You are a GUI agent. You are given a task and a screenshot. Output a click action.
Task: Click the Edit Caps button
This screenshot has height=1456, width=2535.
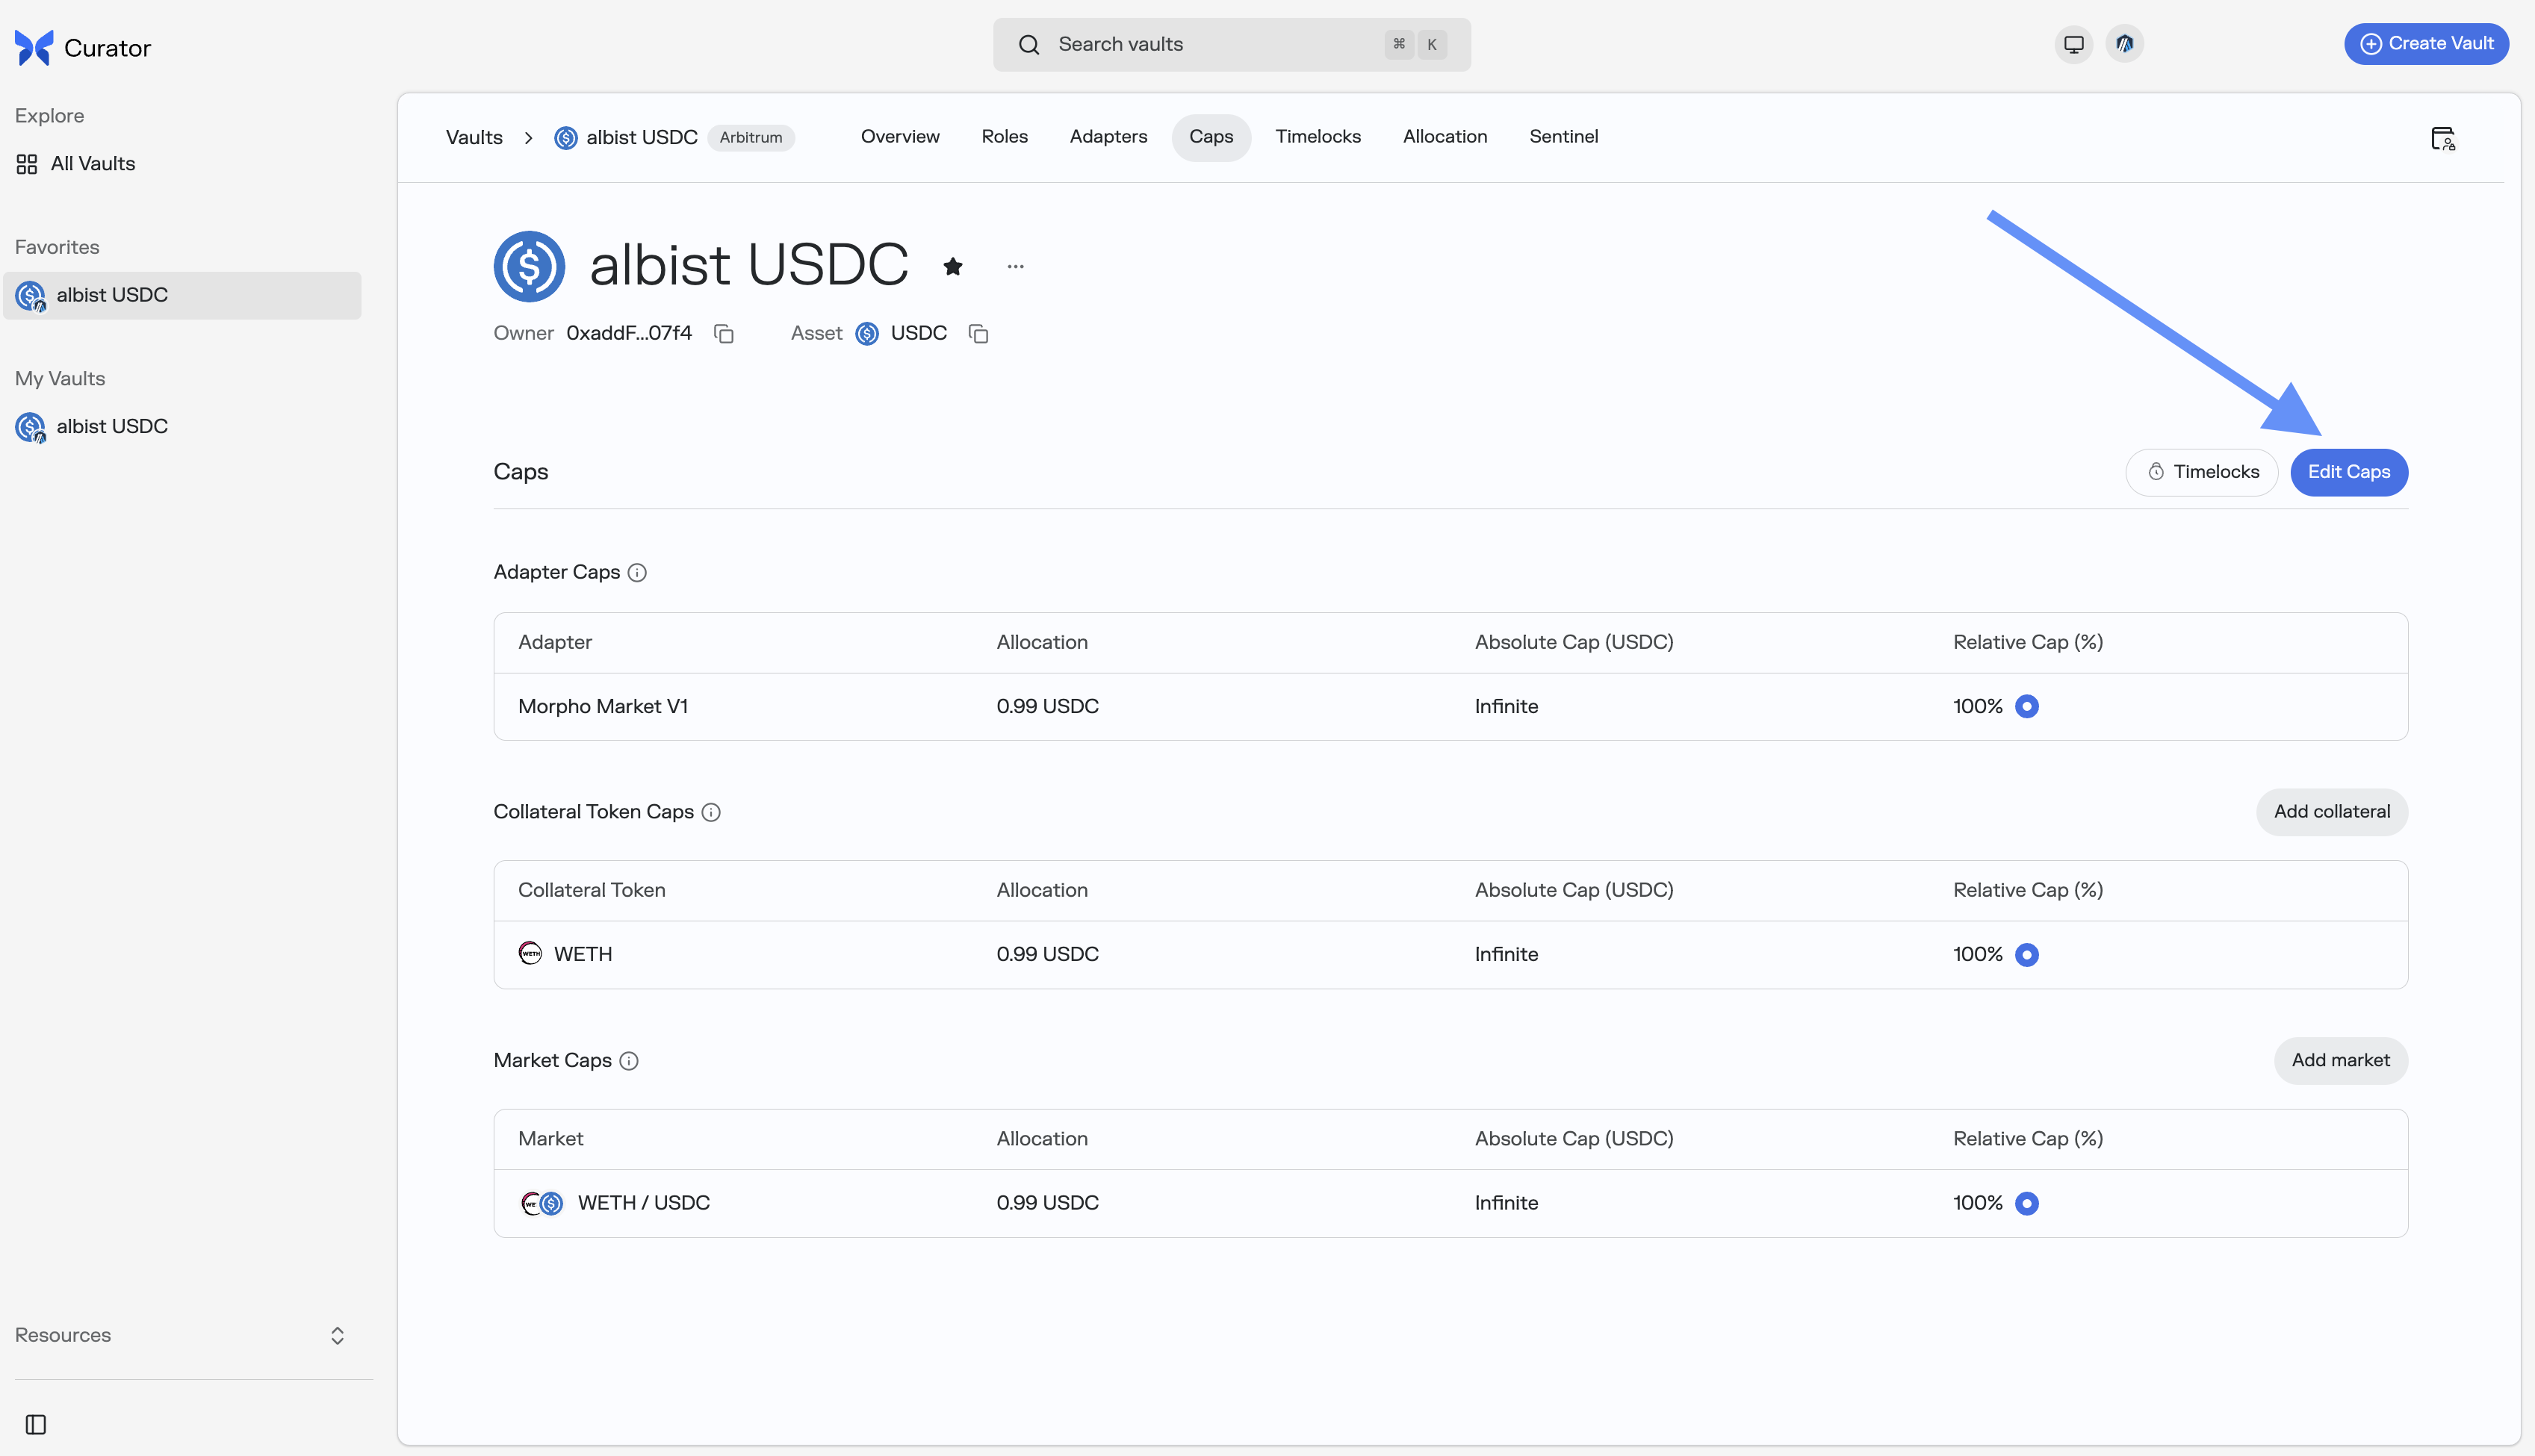coord(2348,472)
